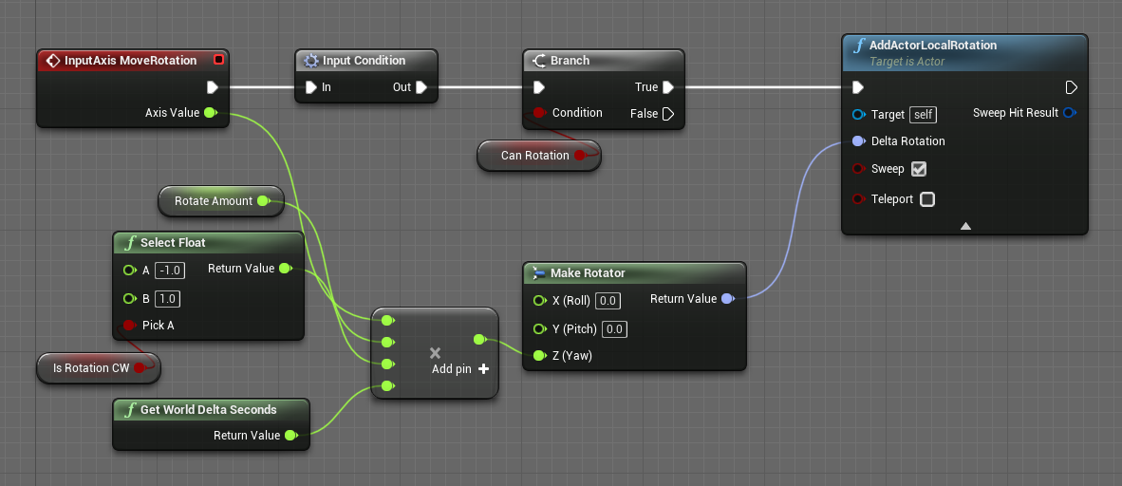Click the multiply node output pin
The width and height of the screenshot is (1122, 486).
[479, 339]
